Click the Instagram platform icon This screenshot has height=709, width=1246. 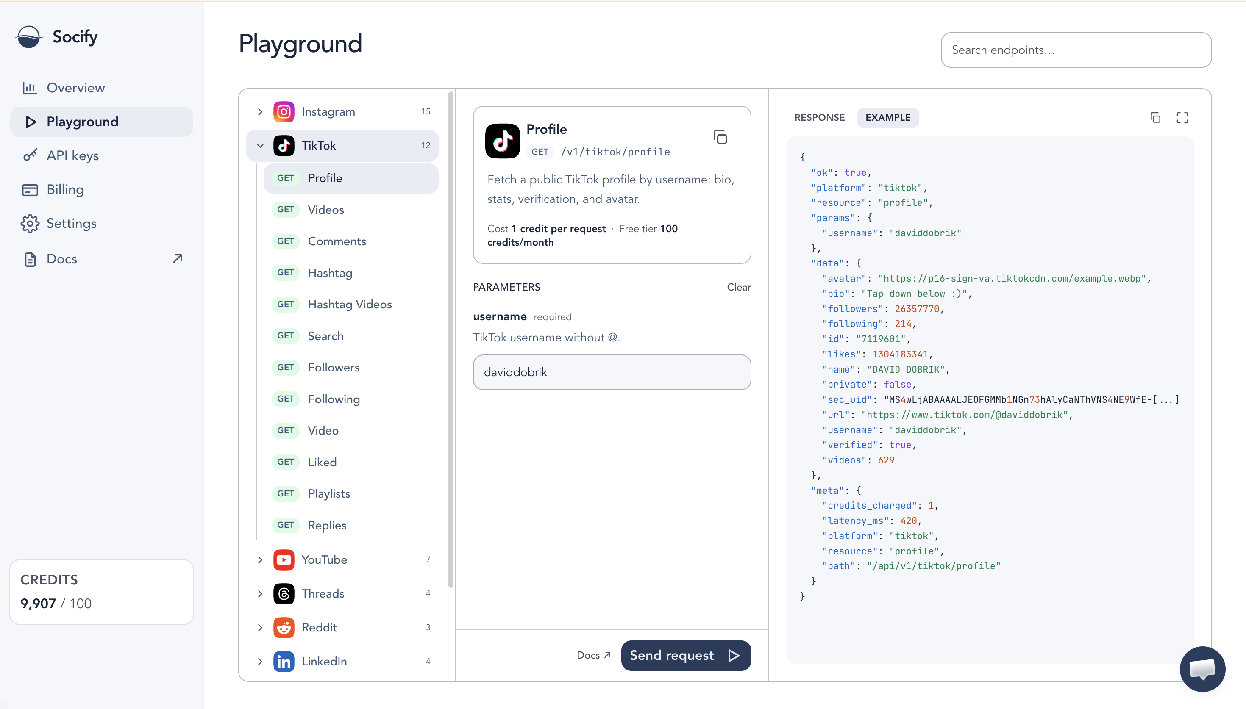(x=284, y=111)
